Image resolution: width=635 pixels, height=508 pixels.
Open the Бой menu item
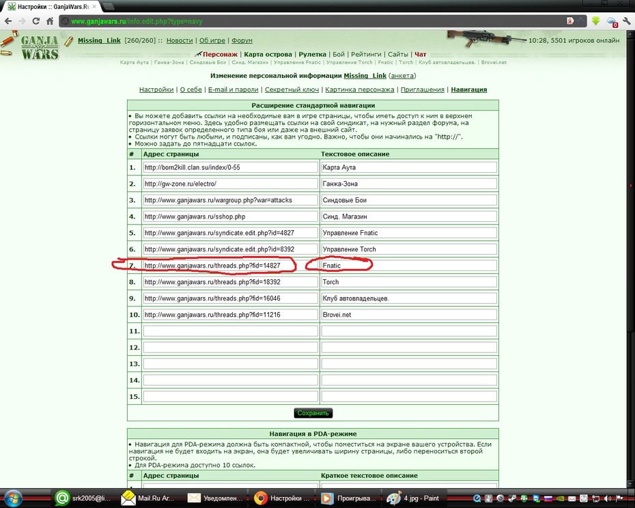tap(339, 55)
